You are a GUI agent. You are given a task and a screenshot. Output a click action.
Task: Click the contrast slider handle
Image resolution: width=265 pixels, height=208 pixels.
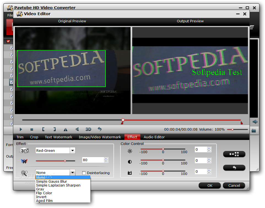tap(163, 160)
